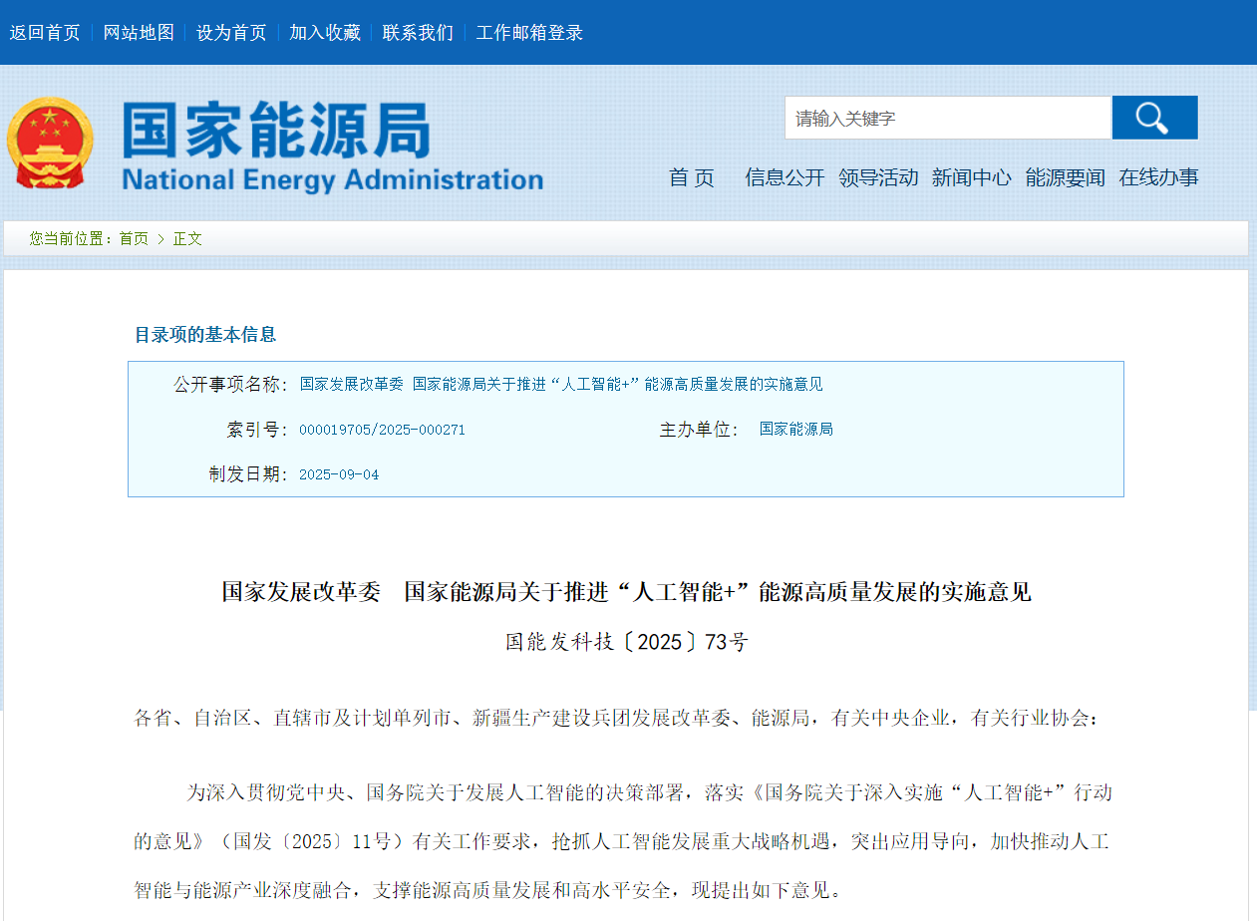
Task: Click 设为首页 to set homepage
Action: point(231,32)
